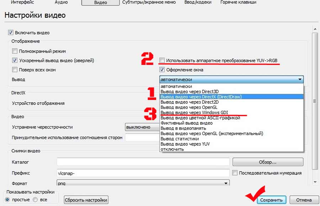Image resolution: width=320 pixels, height=206 pixels.
Task: Select отключить in the output list
Action: 231,149
